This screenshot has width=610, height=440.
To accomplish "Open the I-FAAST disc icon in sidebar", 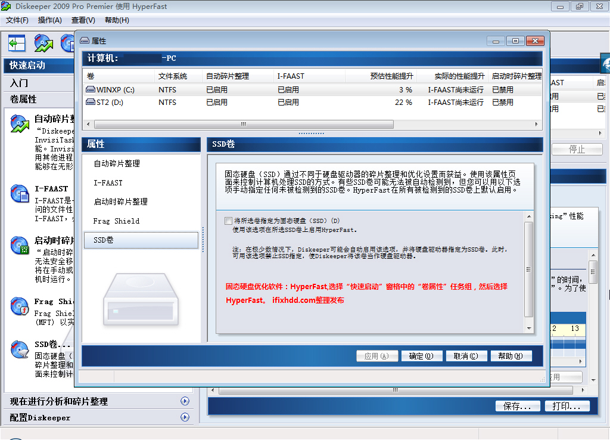I will pos(20,194).
